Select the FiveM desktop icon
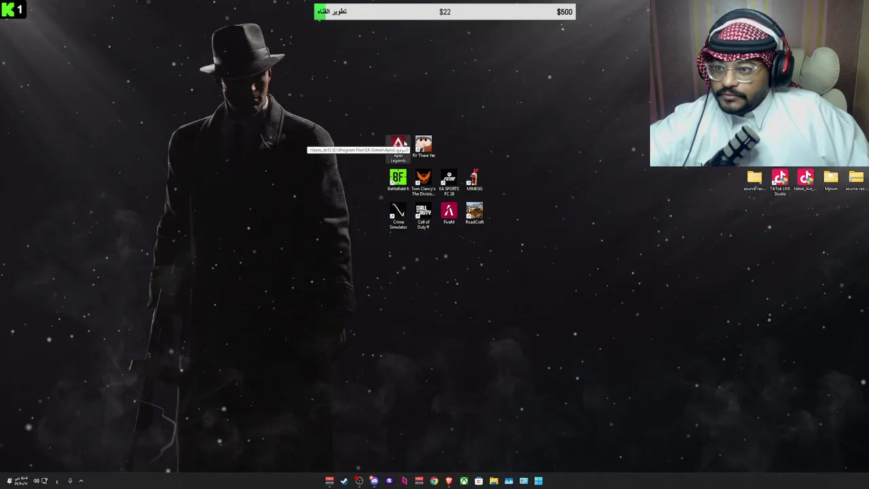Image resolution: width=869 pixels, height=489 pixels. [449, 214]
